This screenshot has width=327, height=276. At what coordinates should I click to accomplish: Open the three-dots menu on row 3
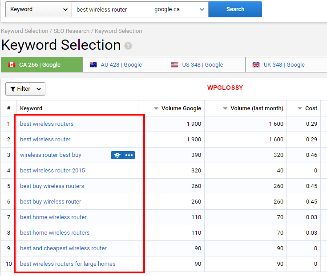coord(129,155)
